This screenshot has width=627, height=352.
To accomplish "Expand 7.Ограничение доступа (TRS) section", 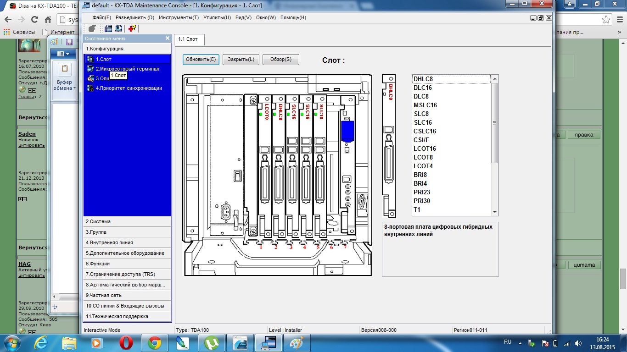I will click(x=128, y=274).
